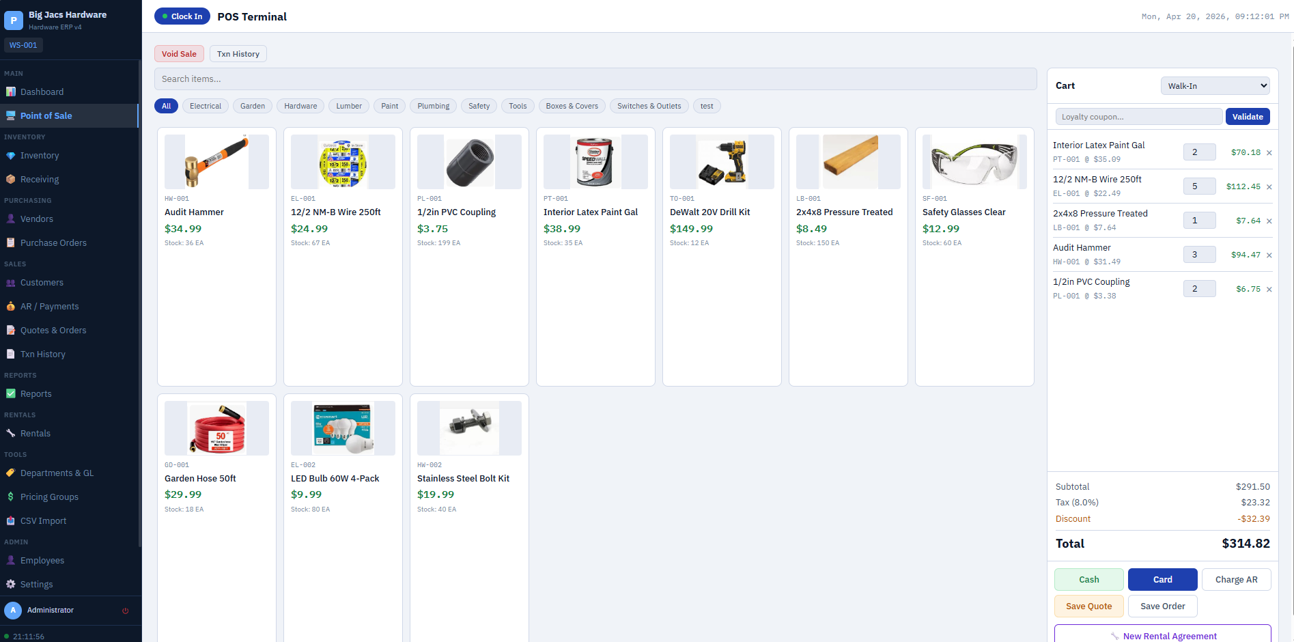Open the Walk-In customer dropdown

click(x=1215, y=86)
